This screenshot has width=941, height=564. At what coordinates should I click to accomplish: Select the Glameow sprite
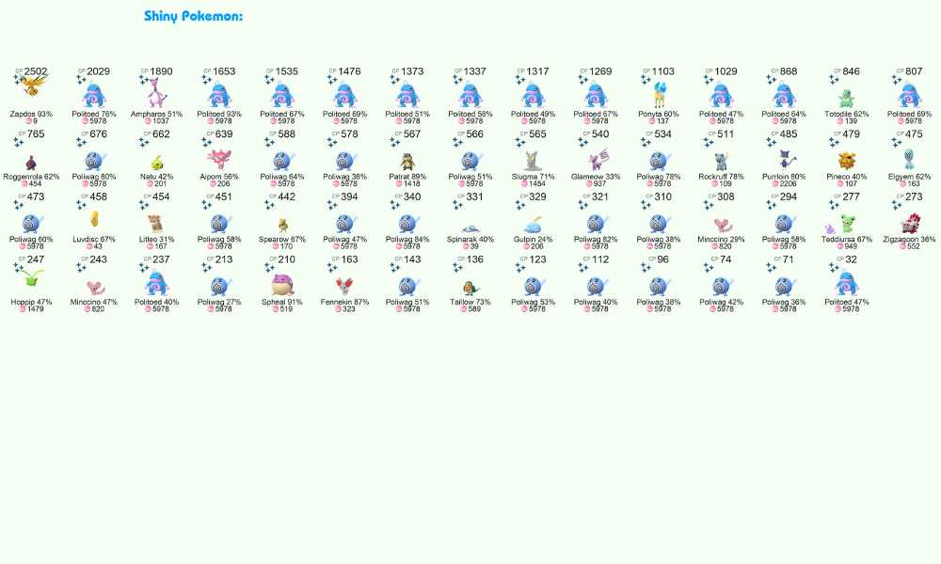[598, 160]
